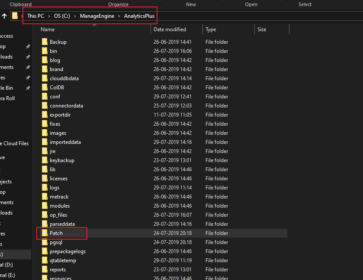
Task: Click the conf folder name
Action: point(55,97)
